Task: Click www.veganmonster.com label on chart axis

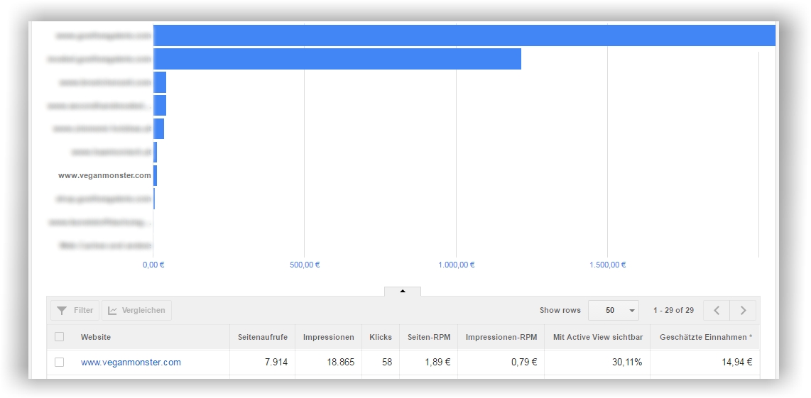Action: click(x=104, y=175)
